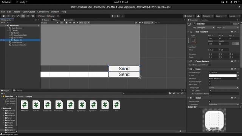Viewport: 242px width, 136px height.
Task: Switch to the Game tab
Action: click(x=56, y=20)
